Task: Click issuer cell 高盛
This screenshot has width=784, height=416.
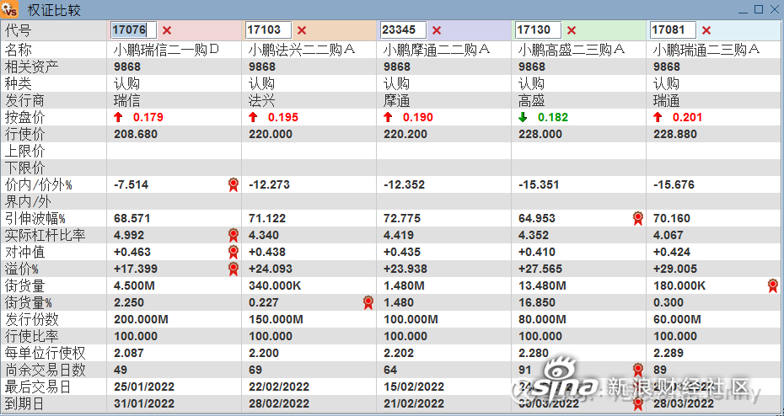Action: coord(531,101)
